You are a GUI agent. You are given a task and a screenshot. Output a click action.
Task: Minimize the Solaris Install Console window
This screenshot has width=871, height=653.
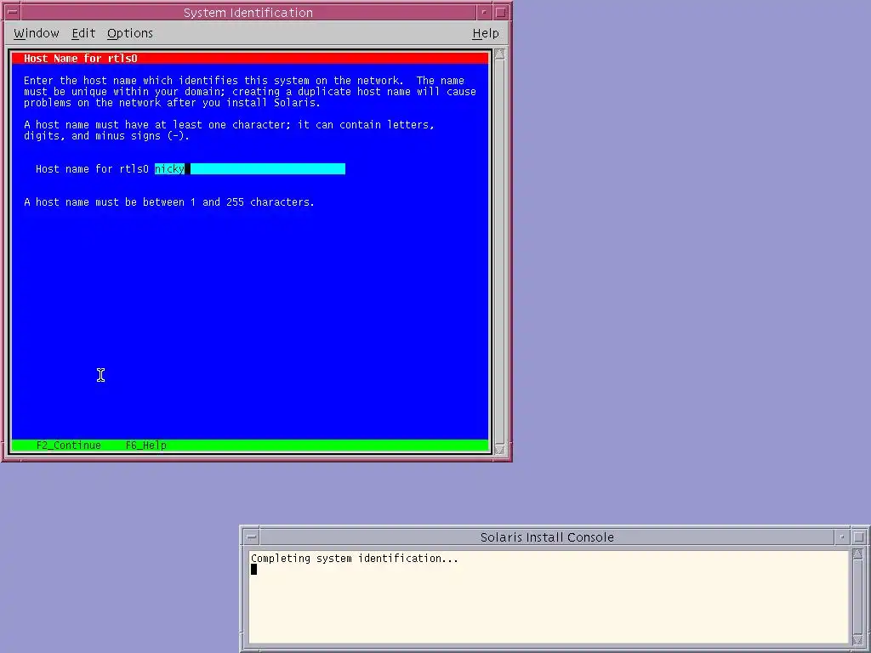842,537
